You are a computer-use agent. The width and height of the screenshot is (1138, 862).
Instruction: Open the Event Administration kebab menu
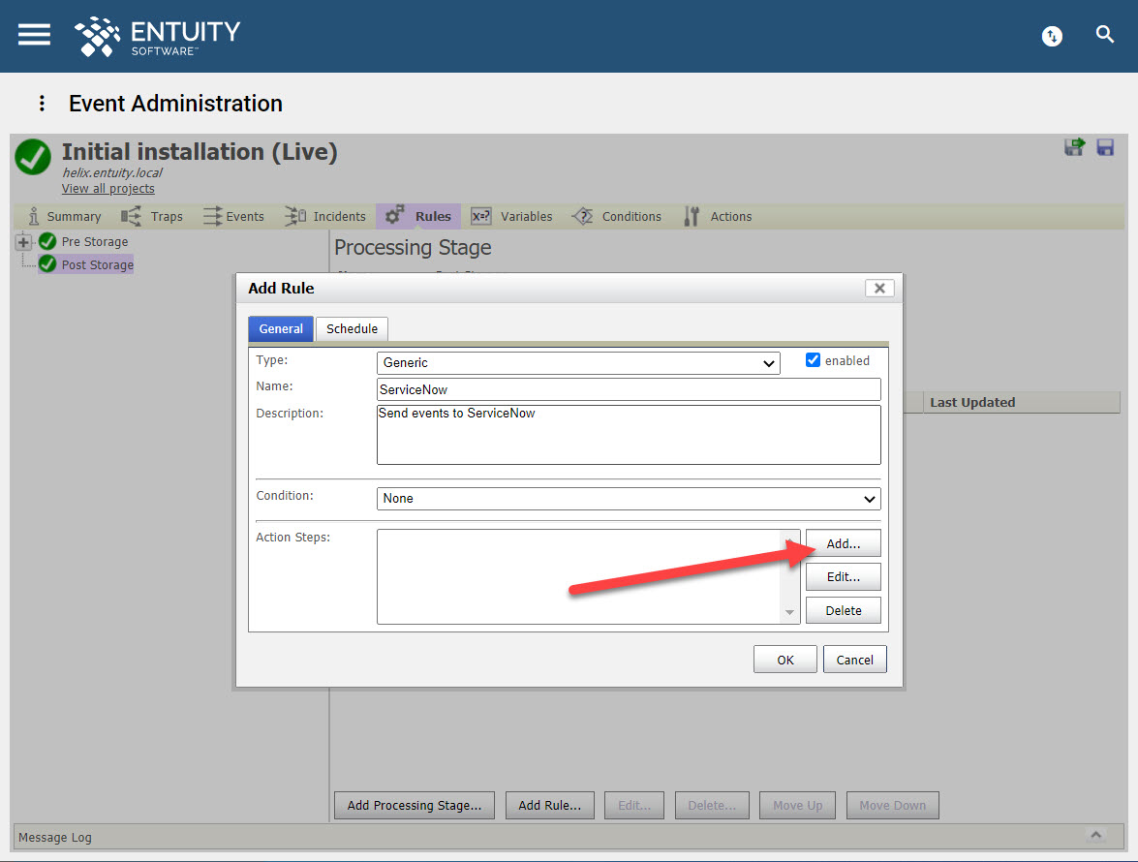[x=41, y=103]
